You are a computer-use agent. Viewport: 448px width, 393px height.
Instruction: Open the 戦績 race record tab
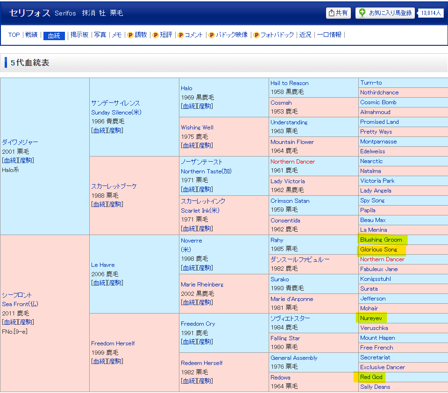31,35
